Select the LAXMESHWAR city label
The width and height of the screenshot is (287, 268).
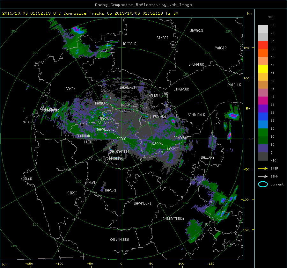pos(113,159)
